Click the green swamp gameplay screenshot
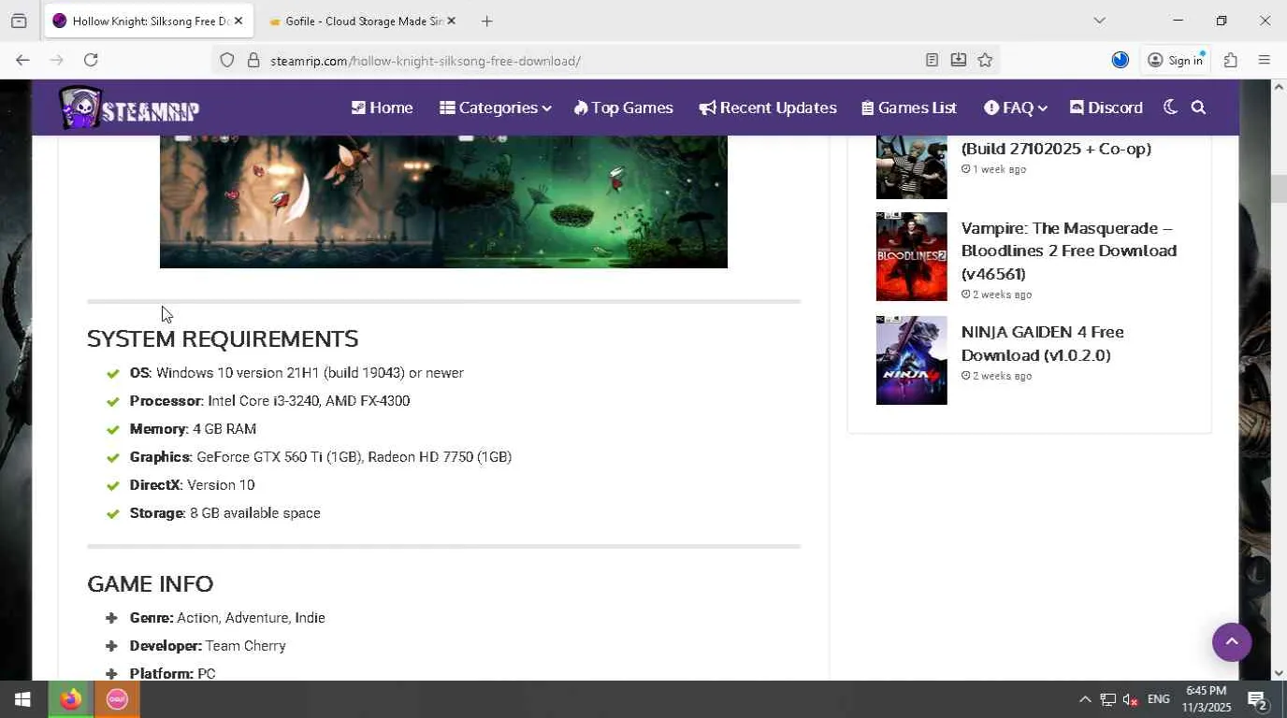 pyautogui.click(x=586, y=202)
